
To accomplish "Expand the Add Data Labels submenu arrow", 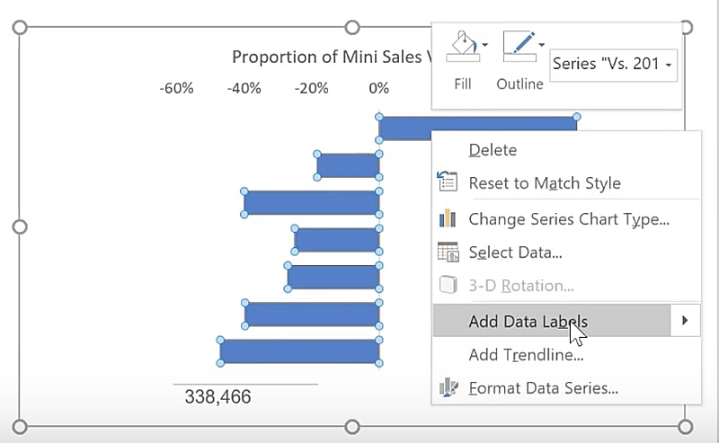I will (x=686, y=320).
